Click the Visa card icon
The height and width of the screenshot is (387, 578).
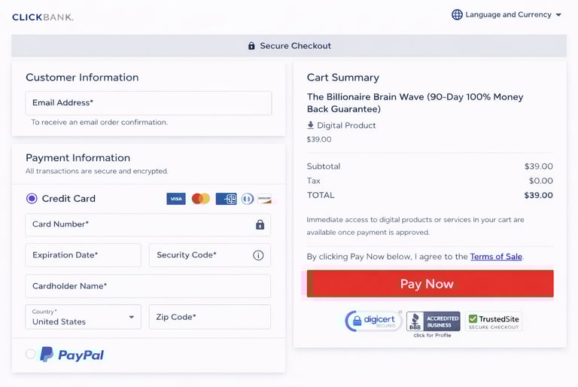pyautogui.click(x=176, y=199)
